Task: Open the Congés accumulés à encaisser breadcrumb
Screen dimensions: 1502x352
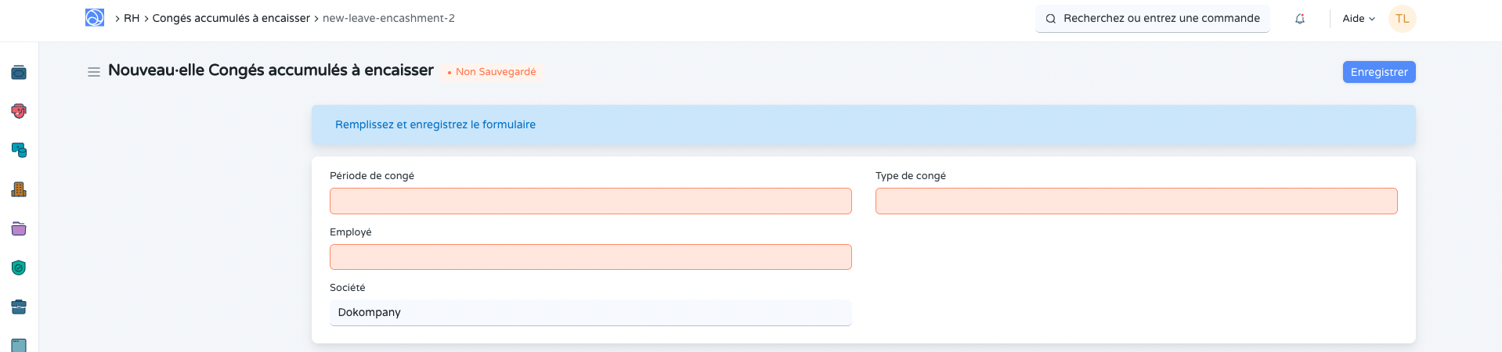Action: pyautogui.click(x=231, y=18)
